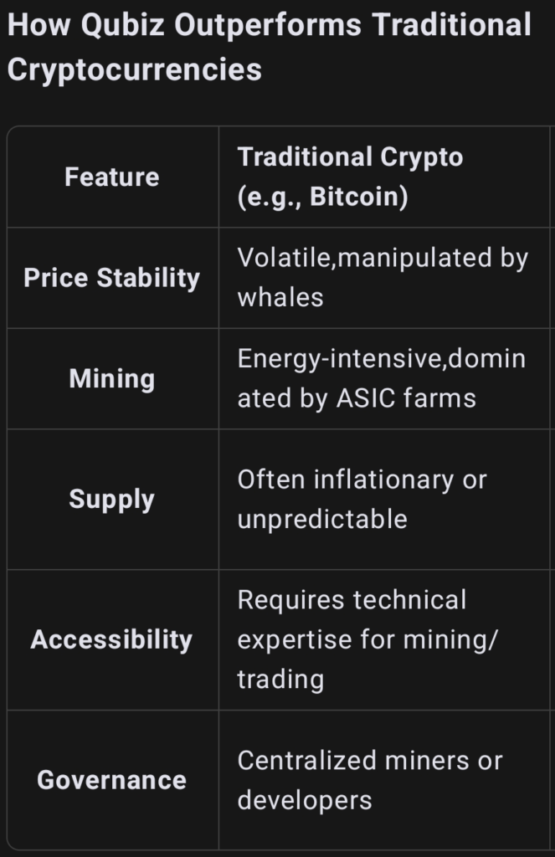Screen dimensions: 555x857
Task: Click the 'How Qubiz Outperforms Traditional Cryptocurrencies' heading
Action: (268, 47)
